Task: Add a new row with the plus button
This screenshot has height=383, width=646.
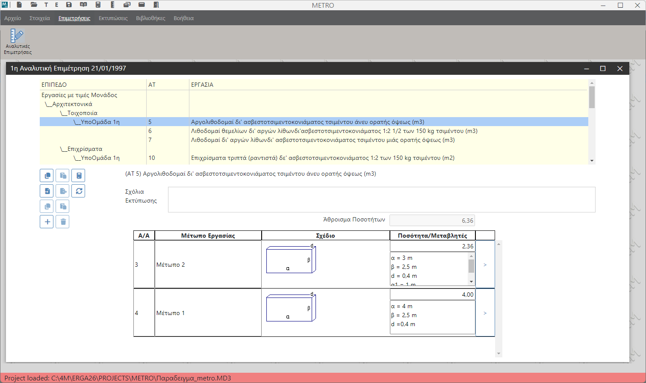Action: tap(47, 222)
